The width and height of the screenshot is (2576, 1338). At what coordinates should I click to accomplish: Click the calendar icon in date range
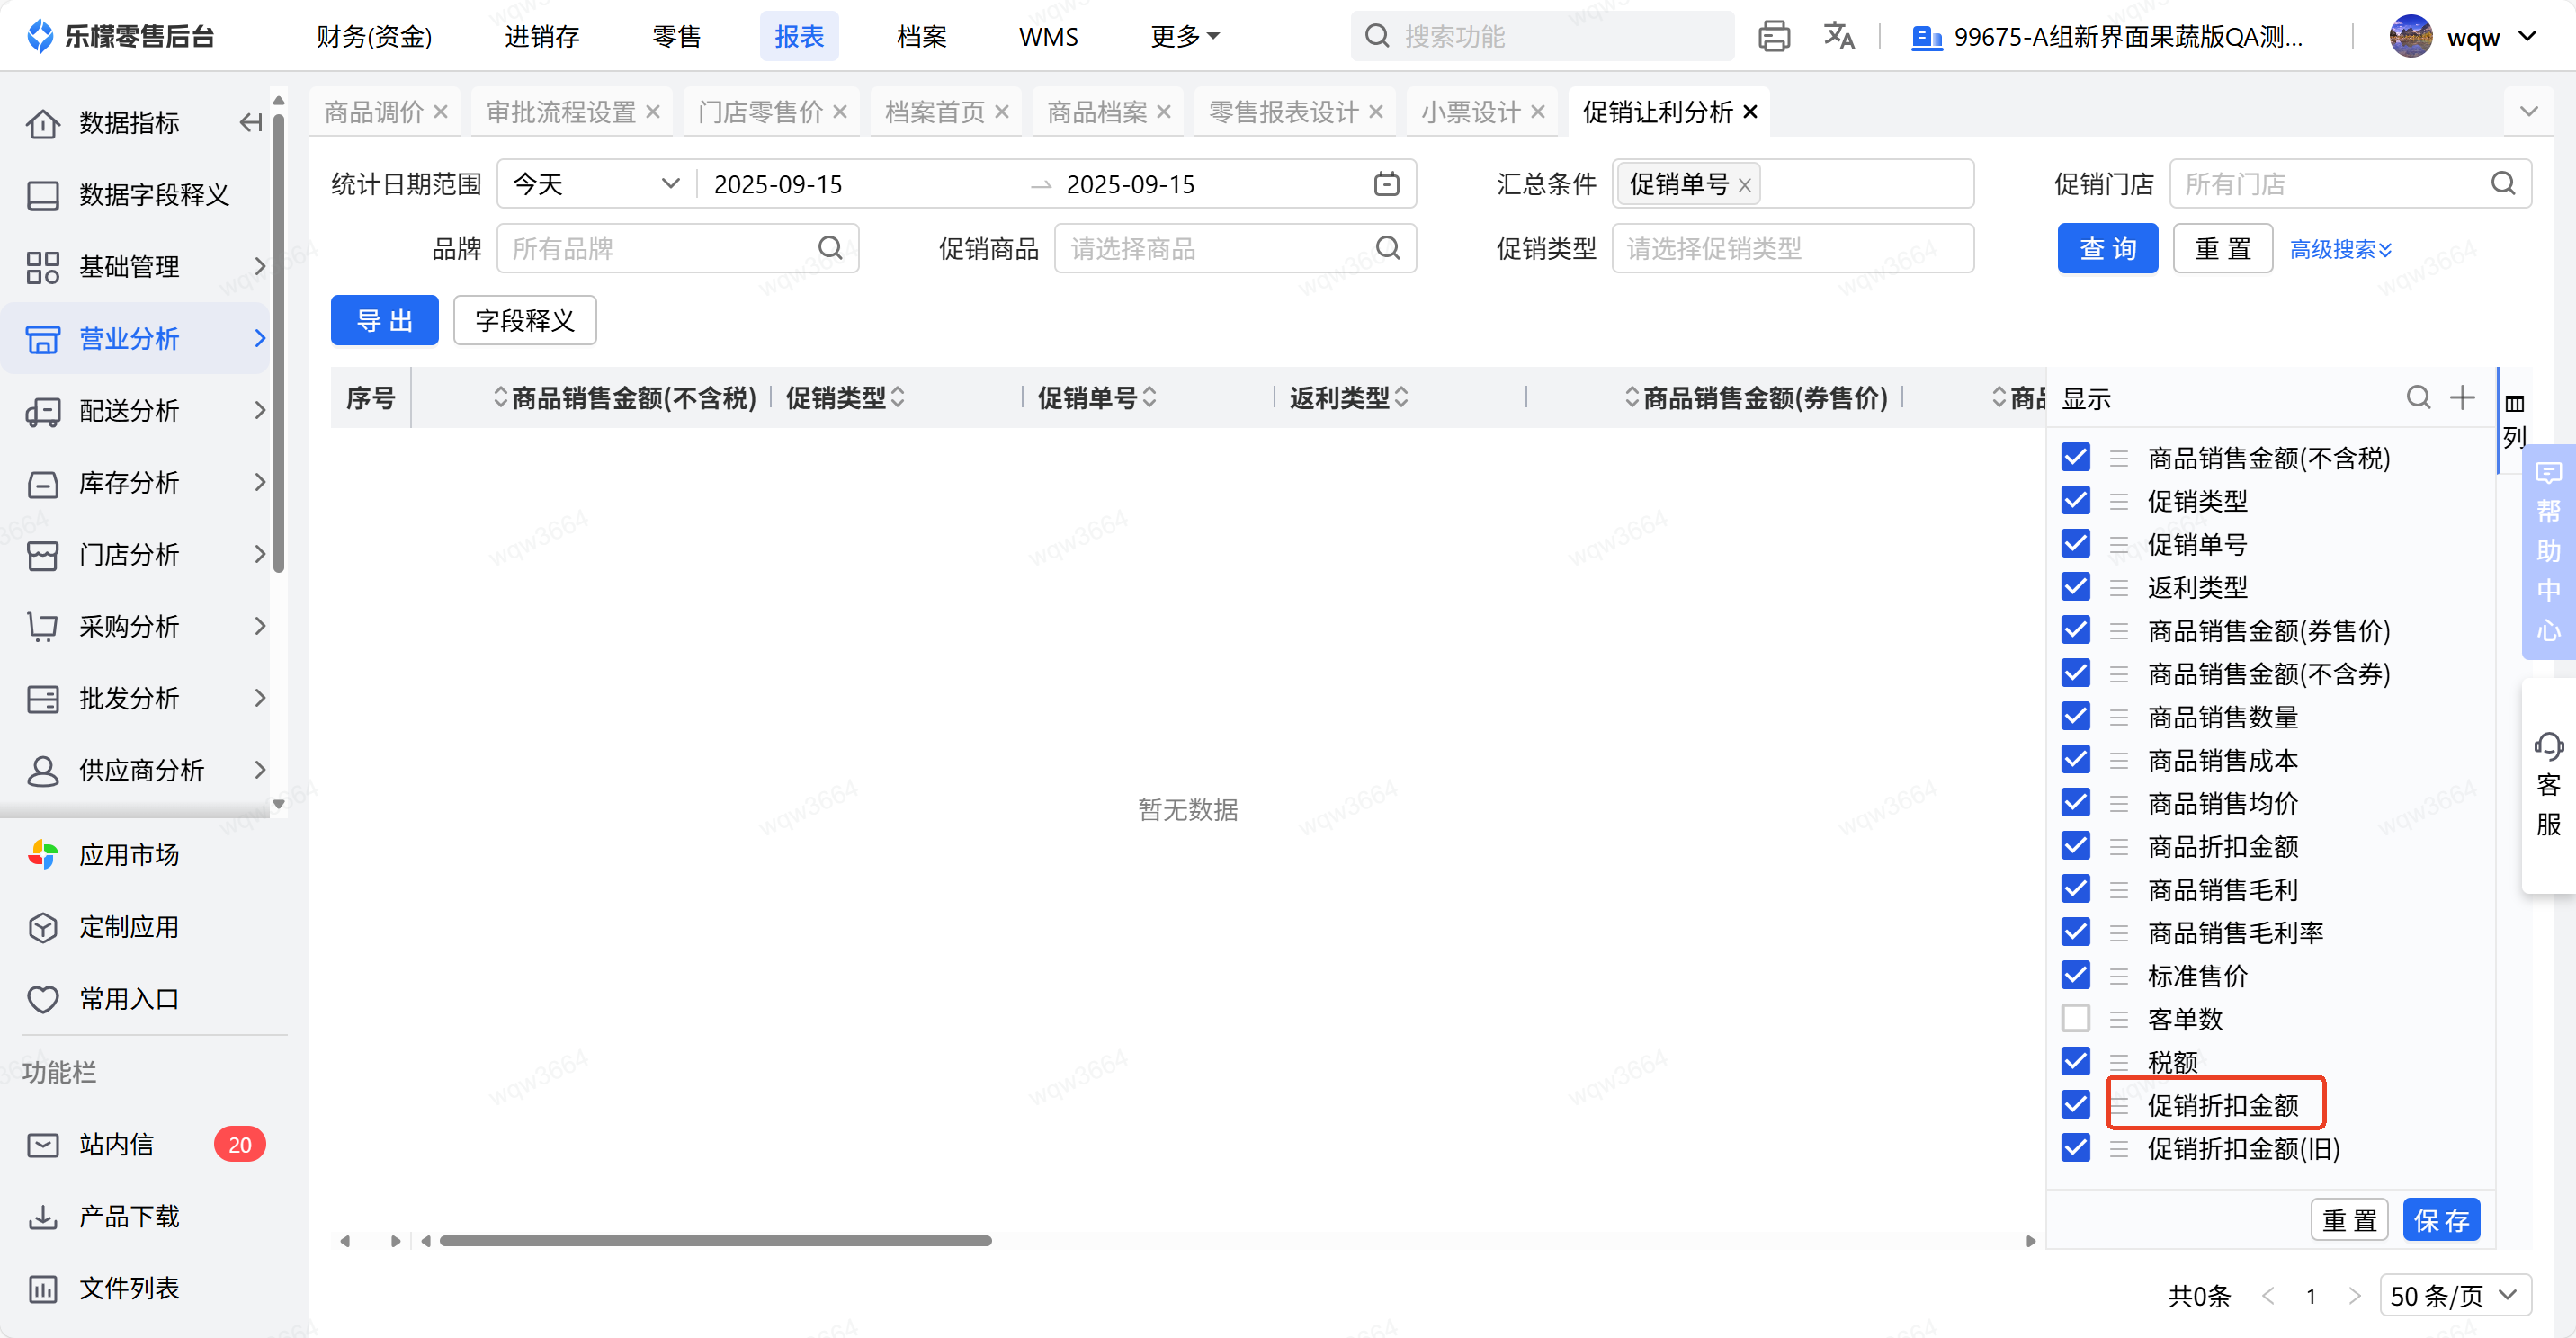1386,184
